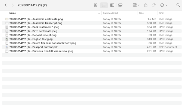182x105 pixels.
Task: Click the Share toolbar icon
Action: tap(146, 5)
